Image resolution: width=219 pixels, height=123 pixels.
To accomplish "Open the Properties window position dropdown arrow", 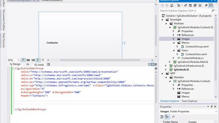I will 208,107.
